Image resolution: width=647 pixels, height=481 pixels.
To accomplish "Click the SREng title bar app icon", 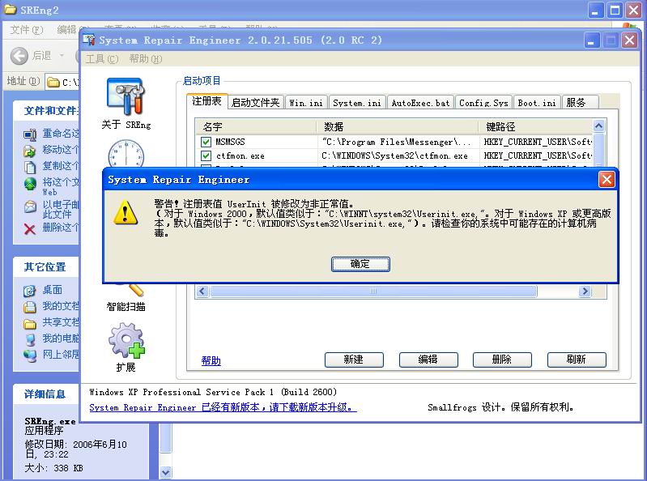I will pyautogui.click(x=89, y=40).
